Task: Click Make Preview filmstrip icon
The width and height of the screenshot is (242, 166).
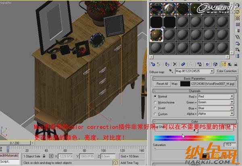Action: pos(238,37)
